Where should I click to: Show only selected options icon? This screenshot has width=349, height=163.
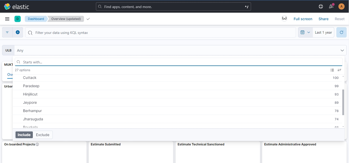click(x=332, y=70)
